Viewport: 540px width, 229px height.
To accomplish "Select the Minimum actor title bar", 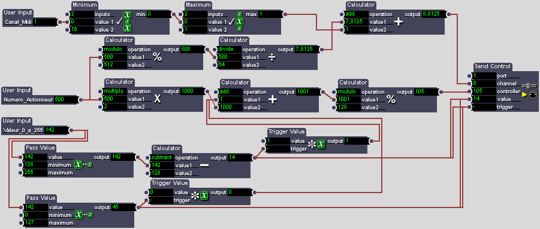I will tap(85, 5).
